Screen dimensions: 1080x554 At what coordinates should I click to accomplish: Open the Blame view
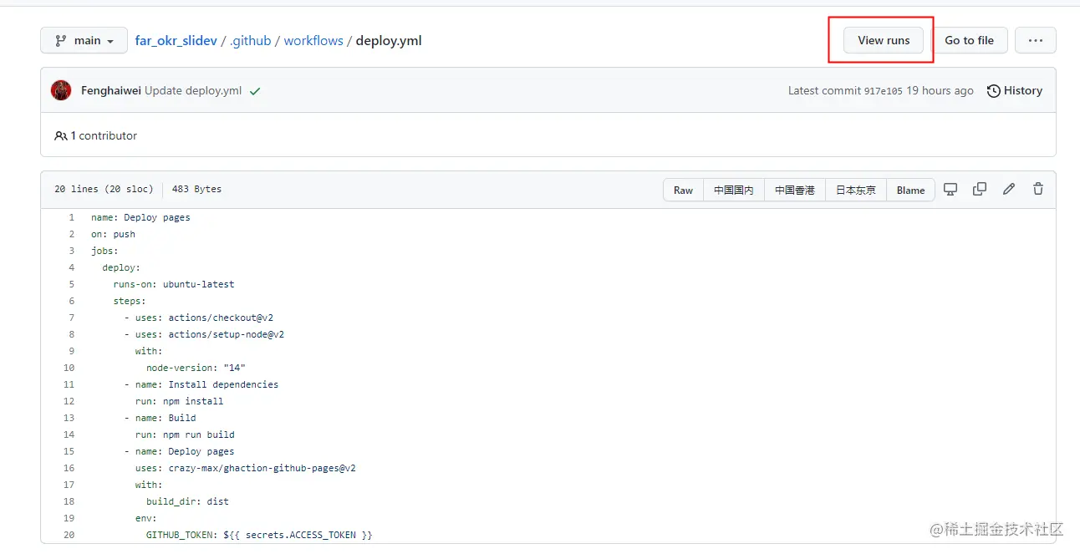(x=910, y=190)
